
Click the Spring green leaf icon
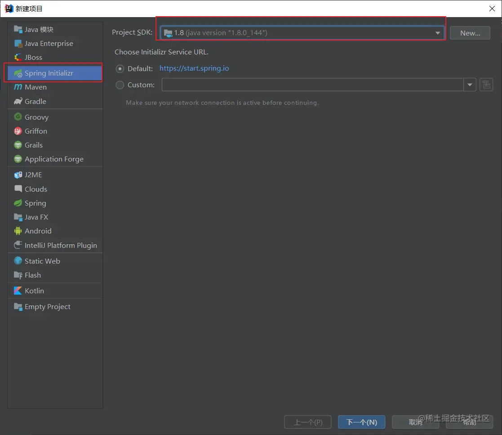coord(18,203)
